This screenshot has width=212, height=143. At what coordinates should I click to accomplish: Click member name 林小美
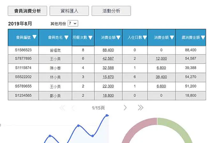point(55,77)
